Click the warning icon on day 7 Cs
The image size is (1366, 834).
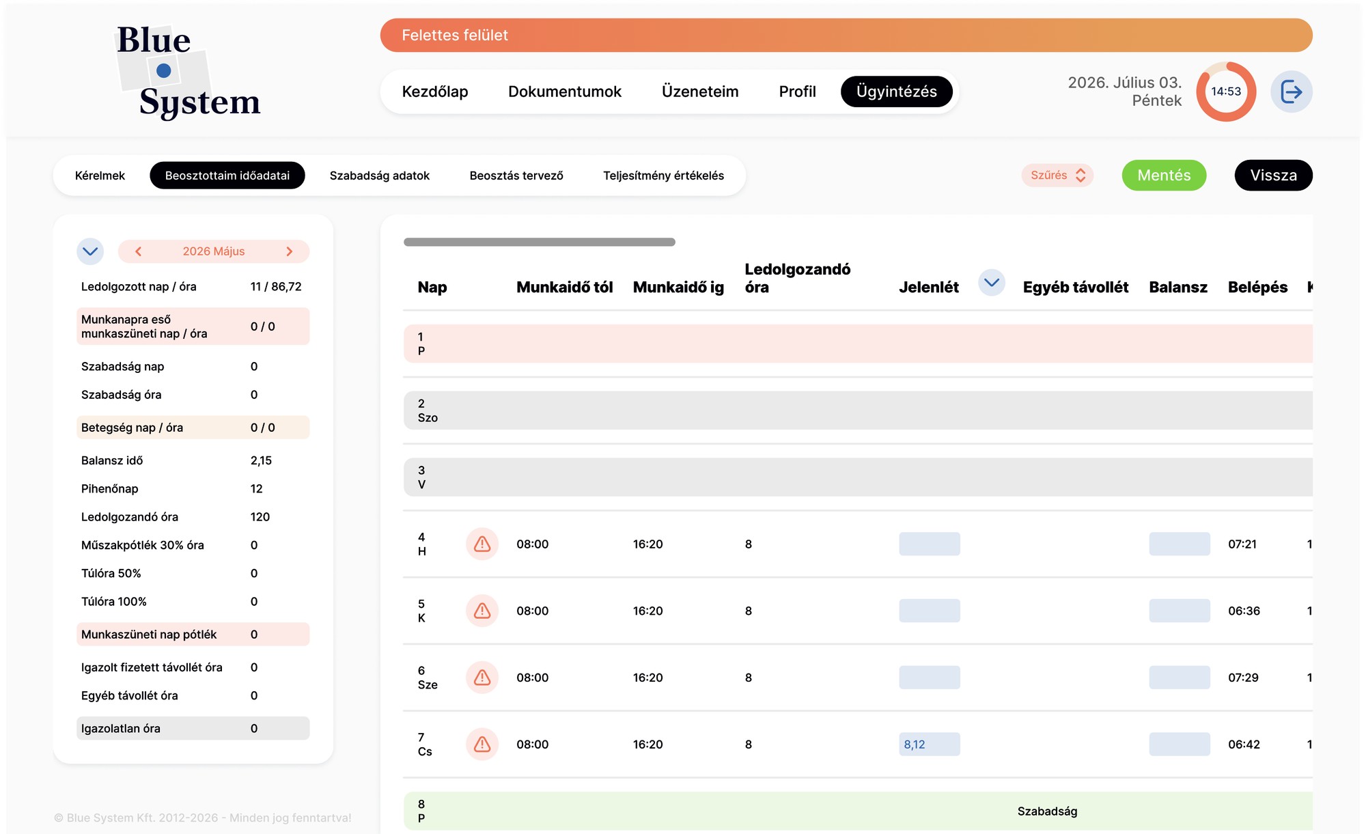coord(482,744)
